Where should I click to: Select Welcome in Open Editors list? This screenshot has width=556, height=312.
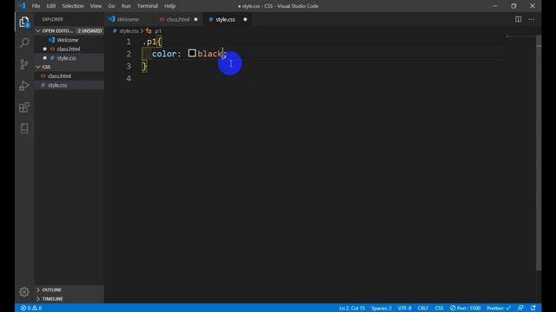pos(68,40)
